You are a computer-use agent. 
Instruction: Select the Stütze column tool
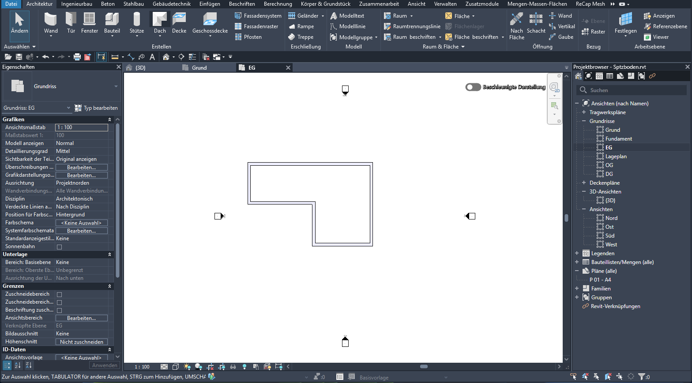[137, 23]
